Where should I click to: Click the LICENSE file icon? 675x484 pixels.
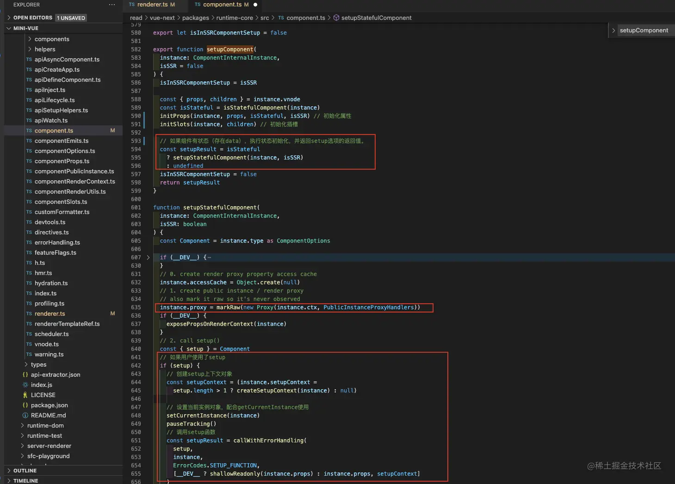pos(25,395)
